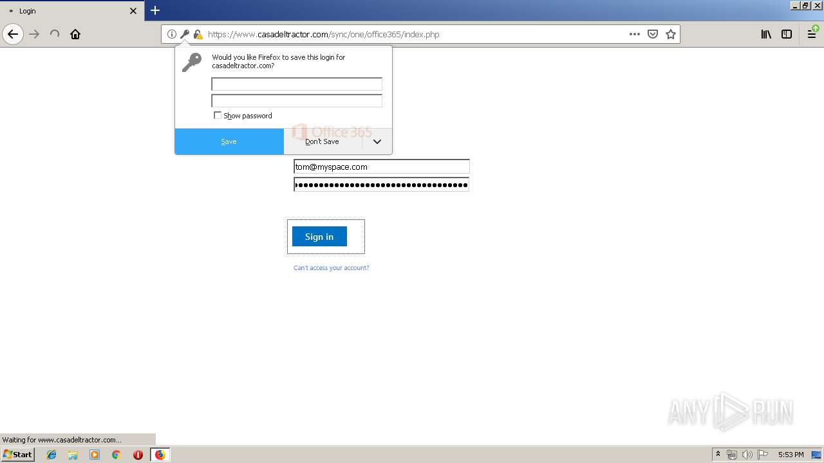
Task: Click Save in the login prompt
Action: (x=229, y=141)
